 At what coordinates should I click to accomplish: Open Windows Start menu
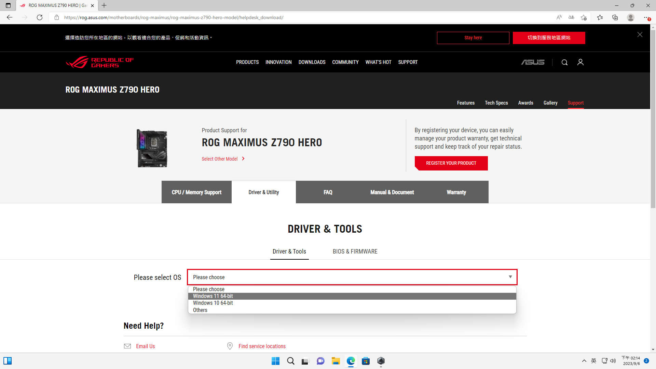(275, 361)
